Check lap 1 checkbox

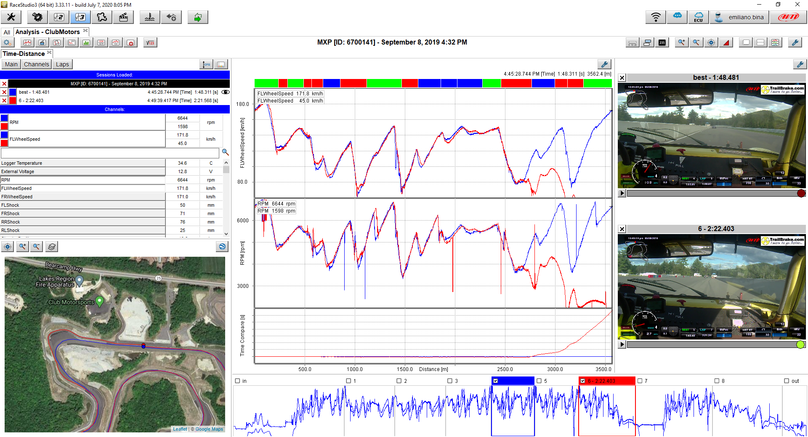tap(348, 381)
